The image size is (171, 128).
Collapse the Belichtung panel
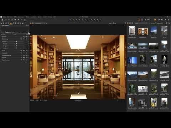pyautogui.click(x=1, y=39)
